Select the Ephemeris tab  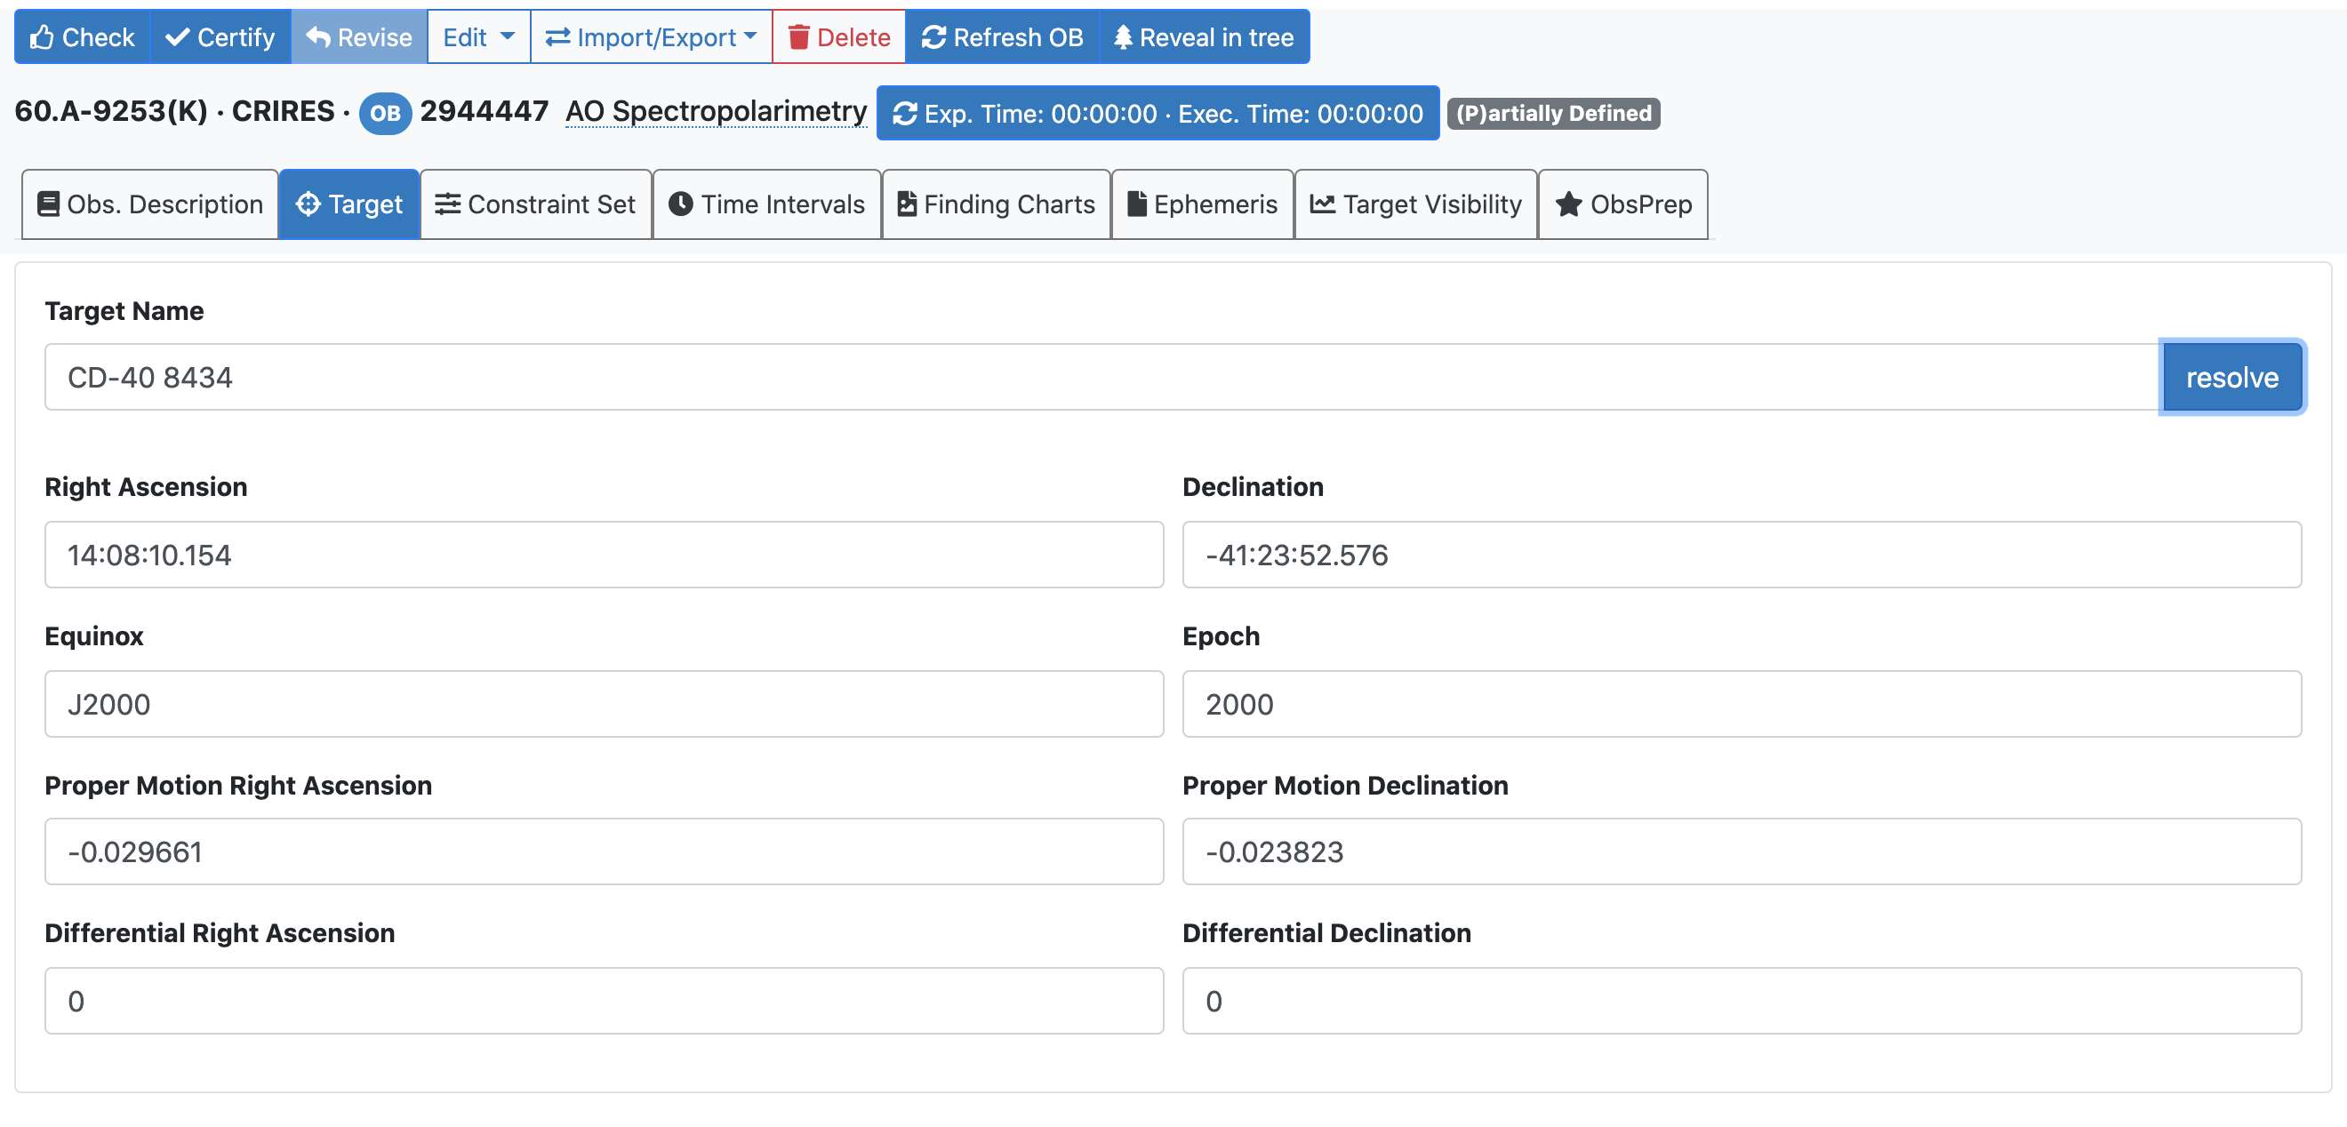1202,204
